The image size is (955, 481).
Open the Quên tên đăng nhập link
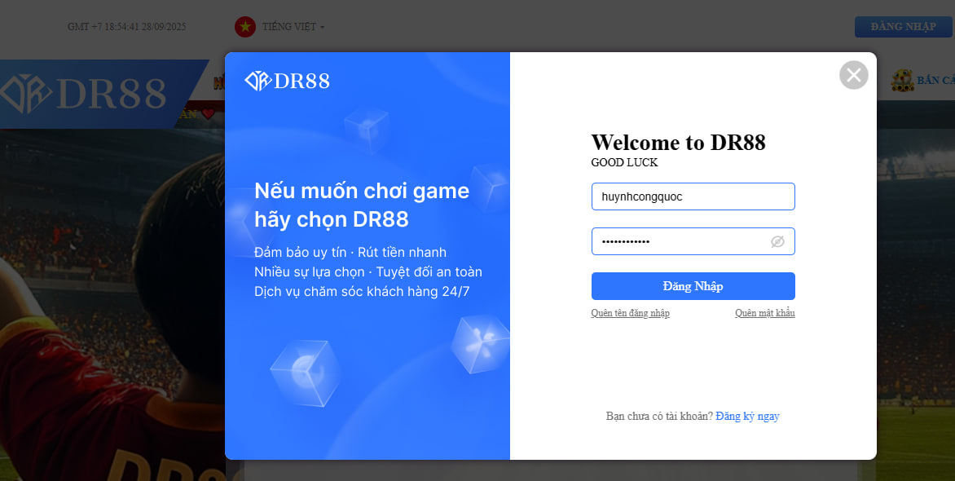[x=630, y=313]
